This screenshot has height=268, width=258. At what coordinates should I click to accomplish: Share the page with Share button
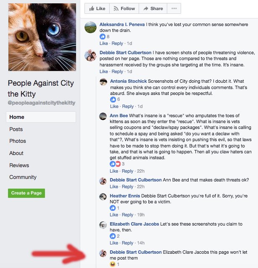(x=153, y=8)
